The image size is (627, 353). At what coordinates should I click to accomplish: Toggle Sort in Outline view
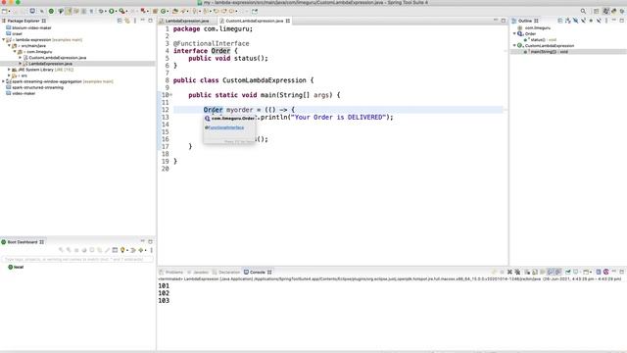[x=568, y=21]
